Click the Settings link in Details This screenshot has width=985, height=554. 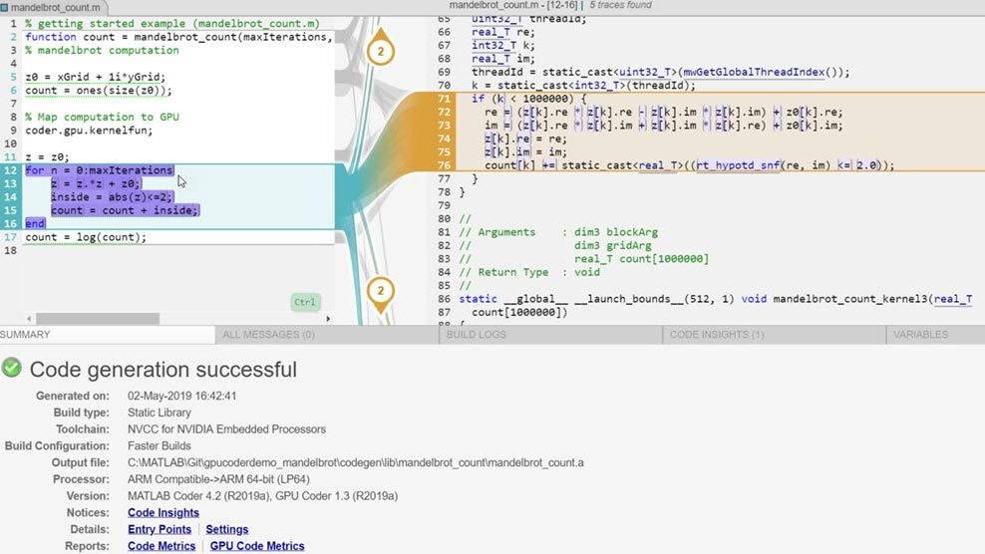226,529
